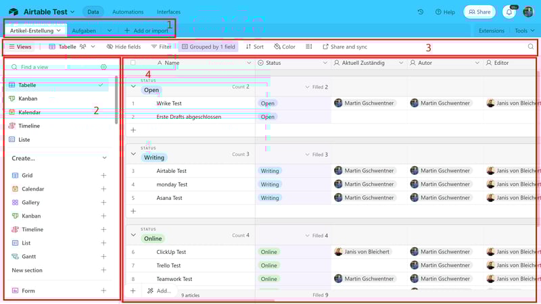Viewport: 541px width, 304px height.
Task: Open the row height icon
Action: [309, 47]
